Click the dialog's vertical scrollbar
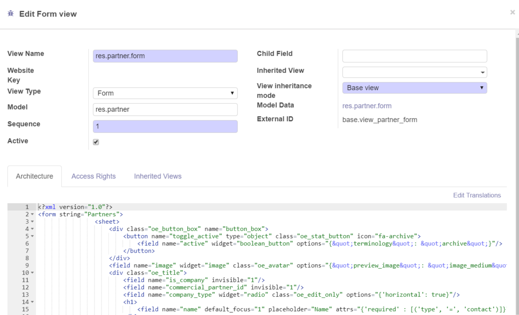Image resolution: width=519 pixels, height=315 pixels. [517, 173]
